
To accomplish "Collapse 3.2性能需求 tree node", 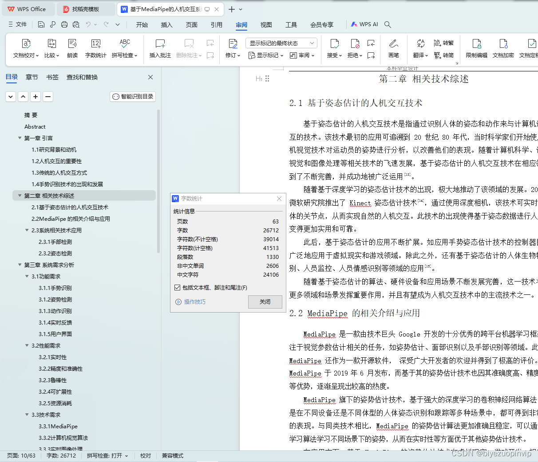I will pyautogui.click(x=27, y=345).
